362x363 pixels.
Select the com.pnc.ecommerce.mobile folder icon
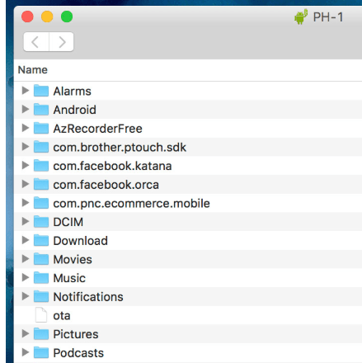(41, 203)
